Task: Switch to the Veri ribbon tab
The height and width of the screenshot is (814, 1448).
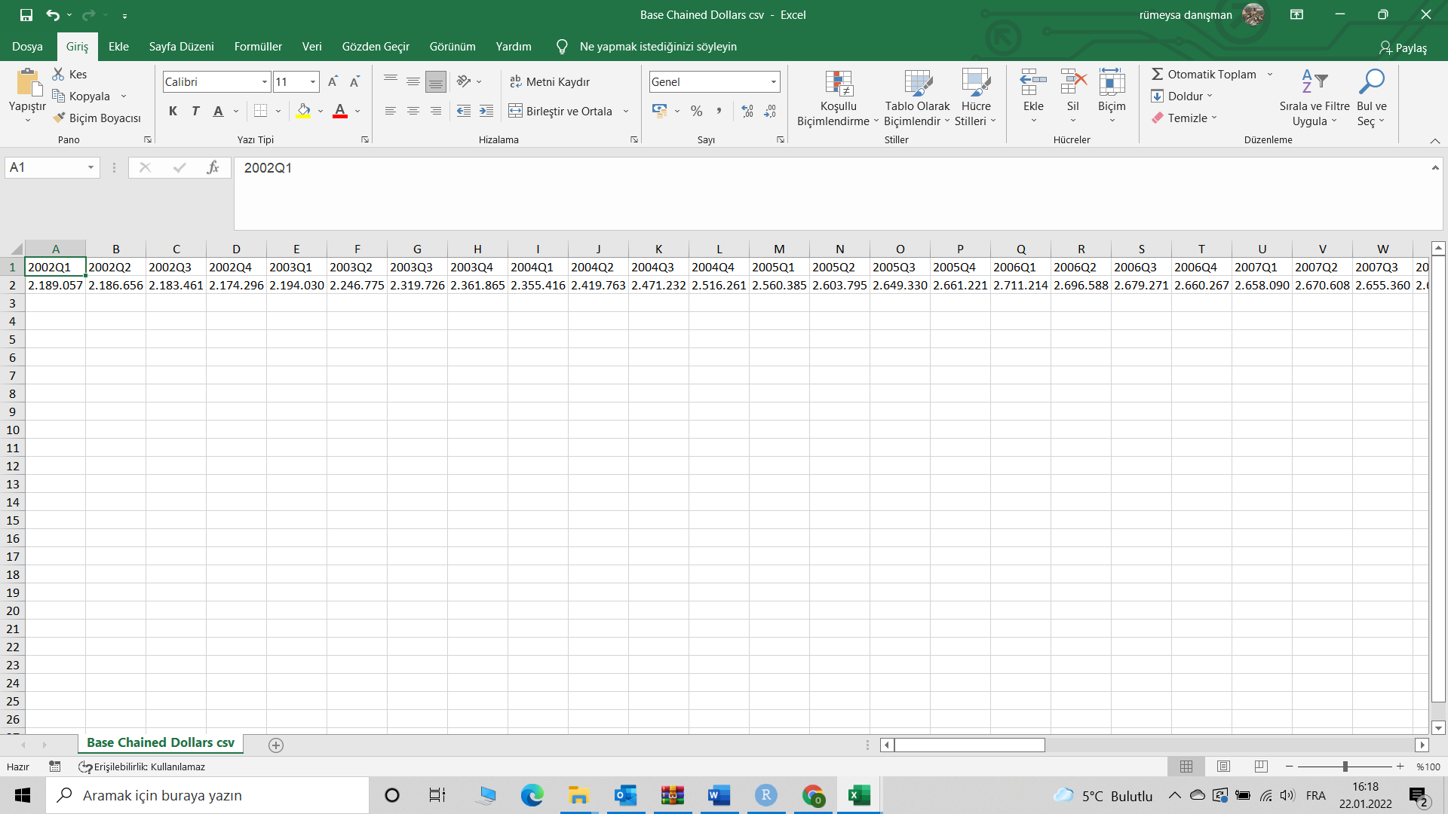Action: point(311,47)
